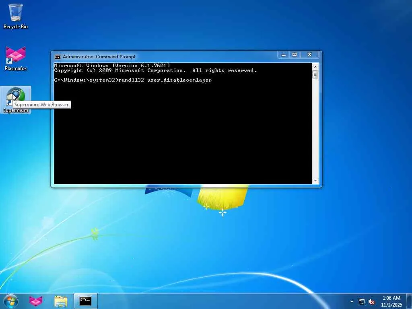412x309 pixels.
Task: Click the Recycle Bin label text
Action: pyautogui.click(x=16, y=27)
